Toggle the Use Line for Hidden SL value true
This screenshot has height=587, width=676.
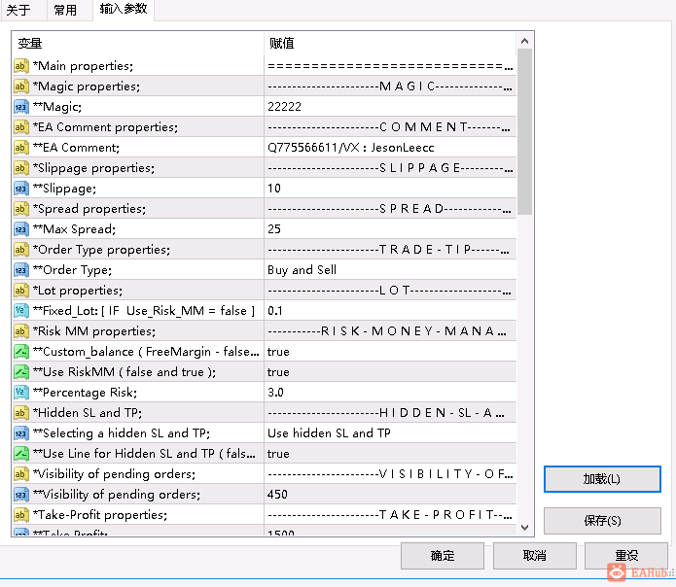pos(390,454)
